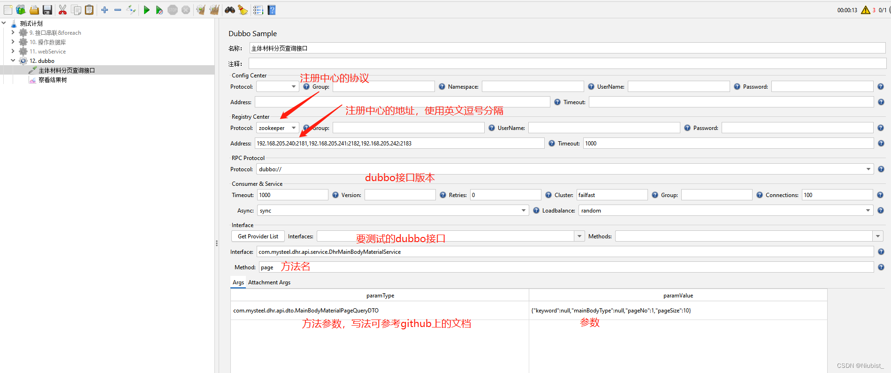Click the Shutdown X icon

click(186, 10)
